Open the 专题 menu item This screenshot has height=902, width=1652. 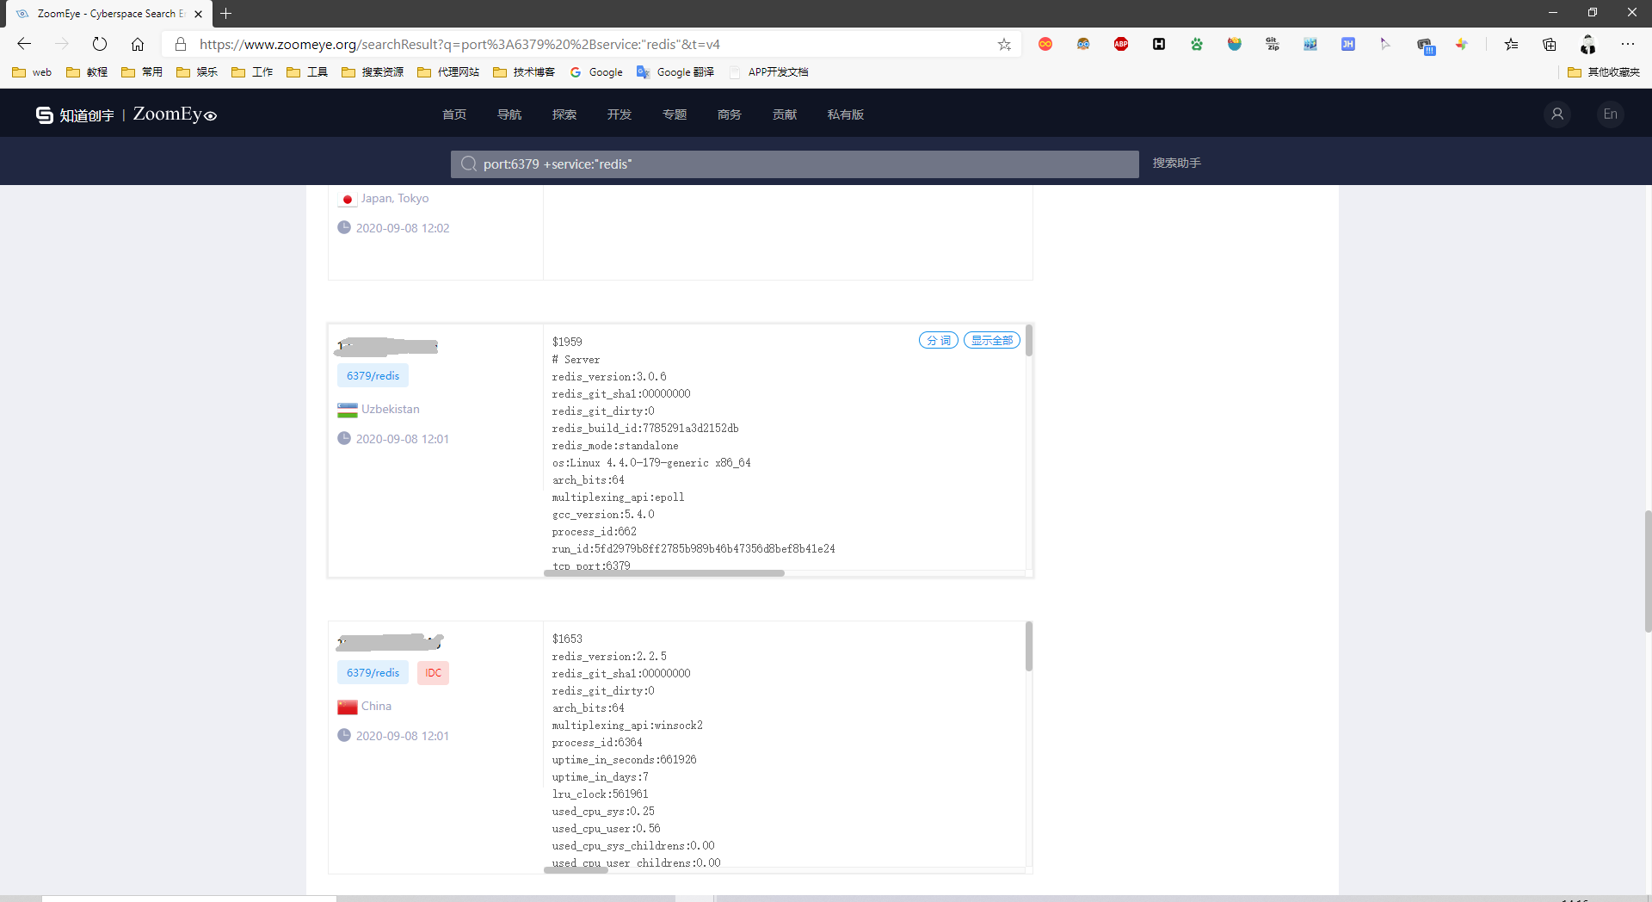675,114
